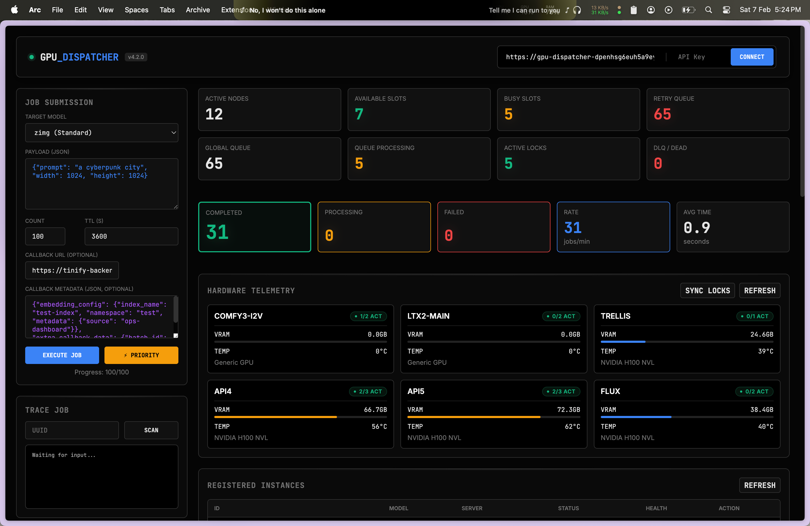Viewport: 810px width, 526px height.
Task: Click the green status dot beside GPU_DISPATCHER
Action: pos(31,57)
